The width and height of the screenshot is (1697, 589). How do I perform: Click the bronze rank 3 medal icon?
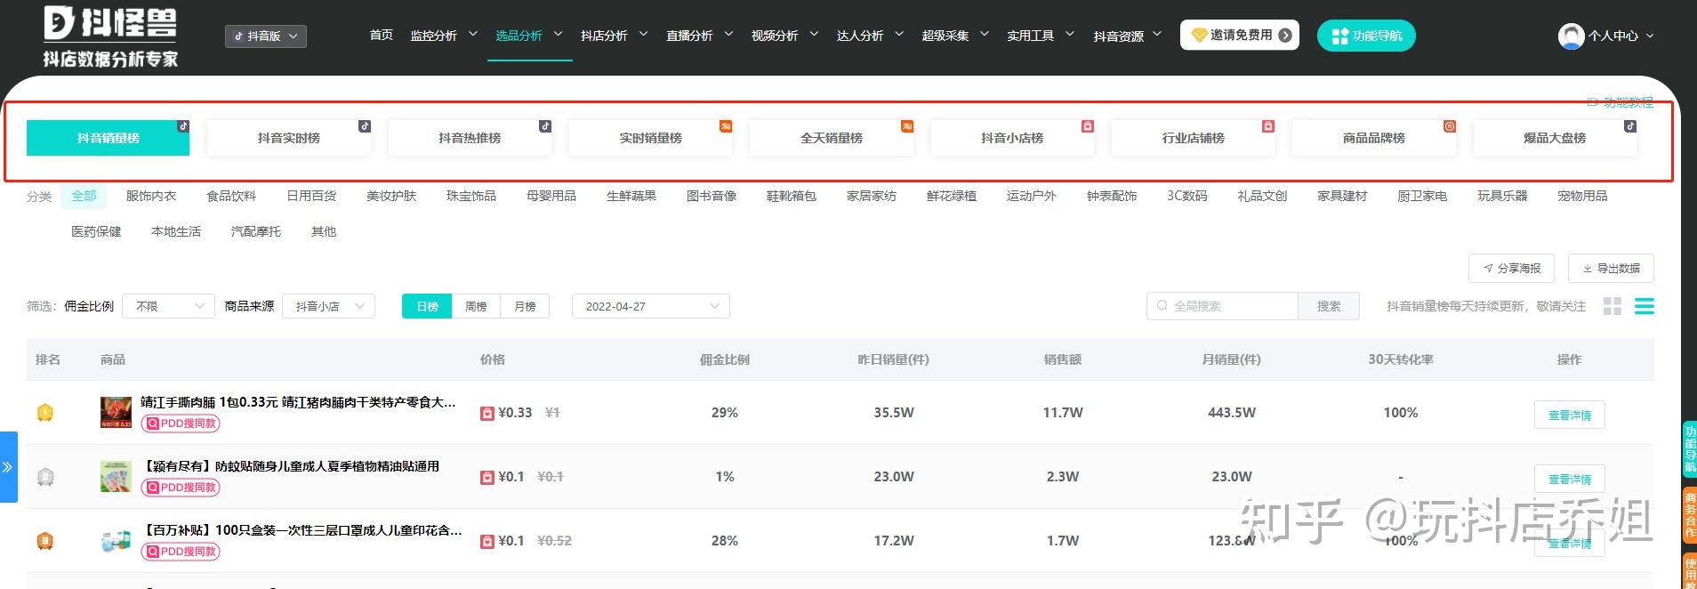pos(45,541)
